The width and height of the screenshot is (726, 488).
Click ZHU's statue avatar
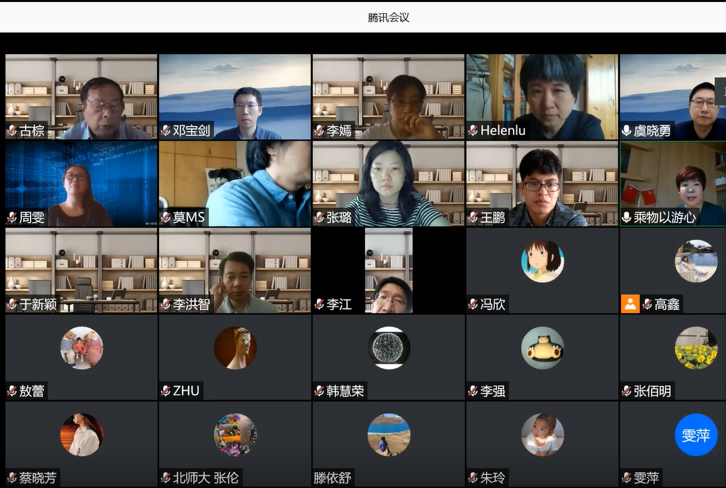[235, 348]
